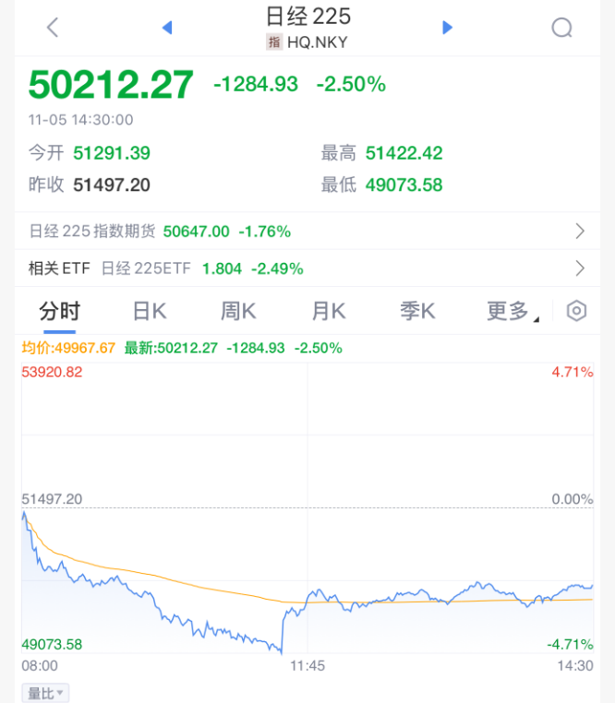Open the 量比 indicator dropdown

tap(45, 693)
